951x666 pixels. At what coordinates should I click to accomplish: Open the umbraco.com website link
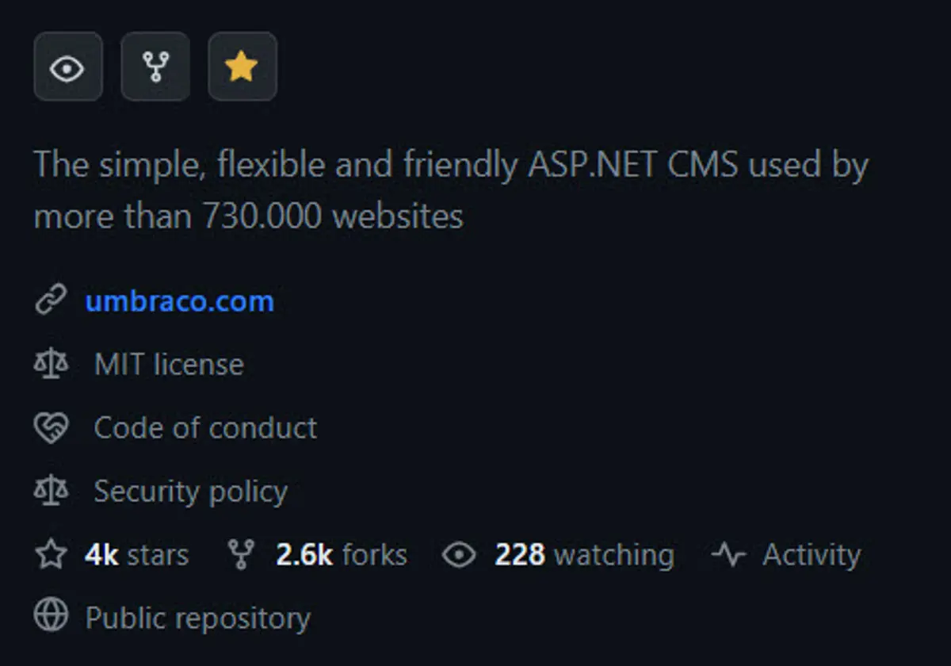(x=179, y=301)
